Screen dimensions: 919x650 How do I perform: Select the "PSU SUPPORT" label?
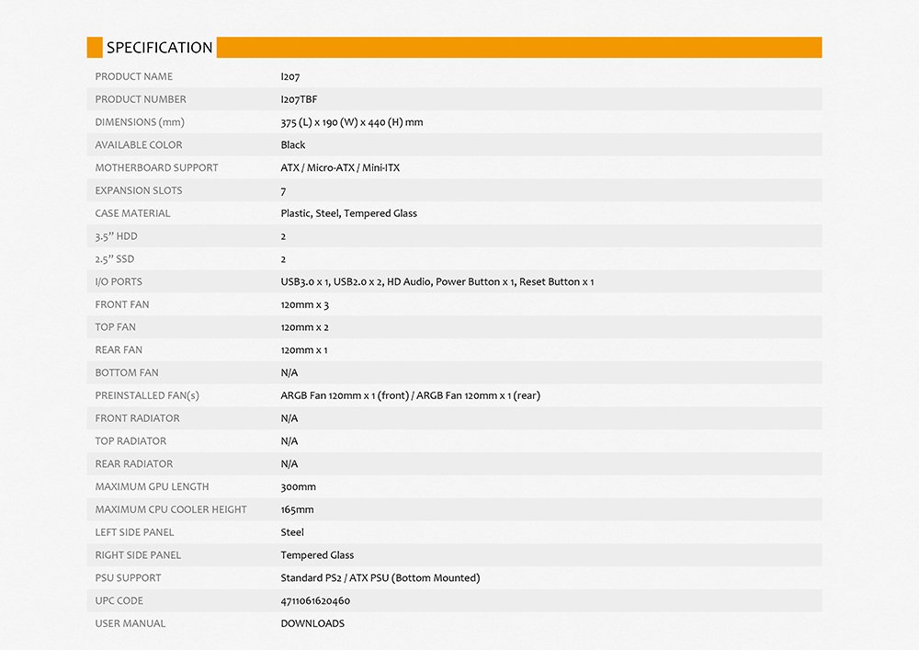128,578
